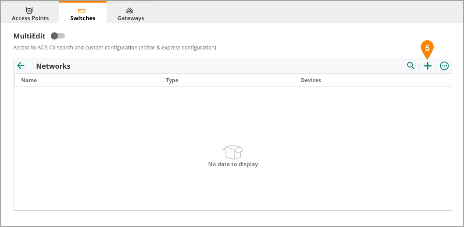Image resolution: width=464 pixels, height=227 pixels.
Task: Select the Switches tab label
Action: pos(83,18)
